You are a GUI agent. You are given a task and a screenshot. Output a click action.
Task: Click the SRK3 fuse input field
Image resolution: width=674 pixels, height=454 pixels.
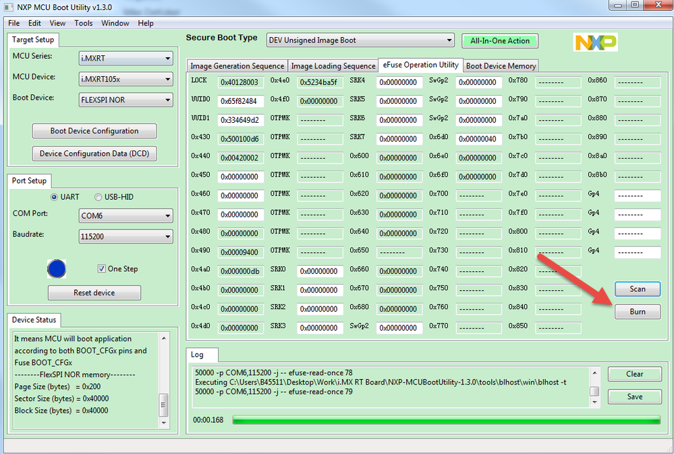point(320,328)
